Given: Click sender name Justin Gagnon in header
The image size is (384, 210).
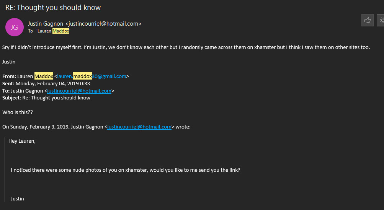Looking at the screenshot, I should tap(46, 24).
